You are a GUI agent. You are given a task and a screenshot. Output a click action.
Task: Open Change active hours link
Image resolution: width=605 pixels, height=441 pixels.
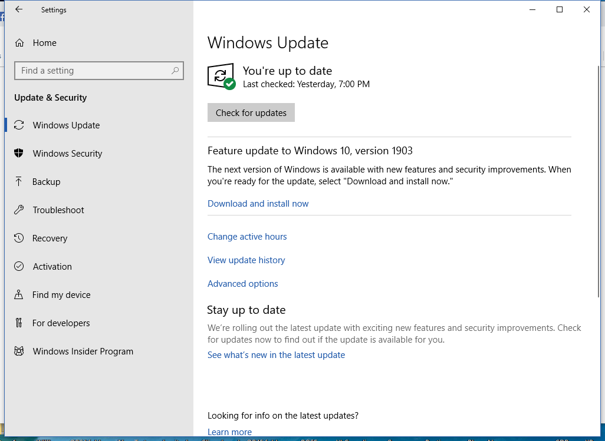click(x=247, y=237)
